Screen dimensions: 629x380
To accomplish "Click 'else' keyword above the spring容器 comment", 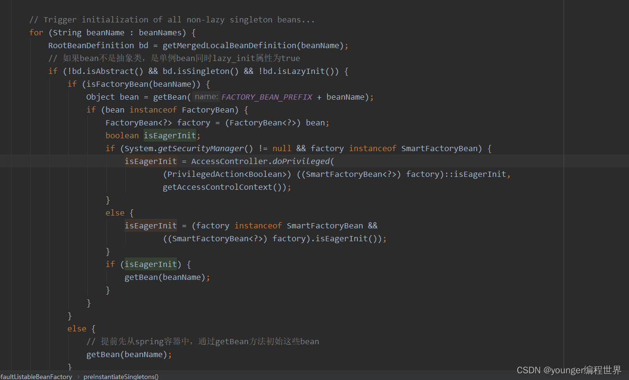I will [x=77, y=329].
